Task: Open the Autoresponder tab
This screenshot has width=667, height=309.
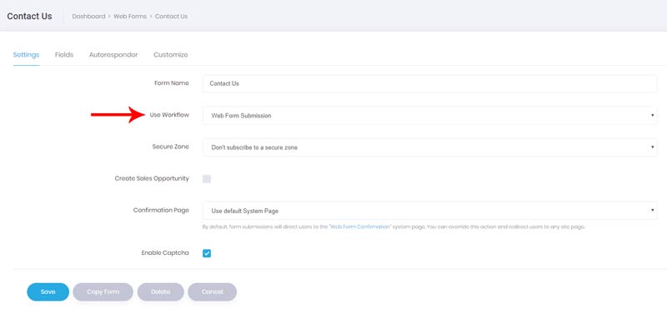Action: pos(113,55)
